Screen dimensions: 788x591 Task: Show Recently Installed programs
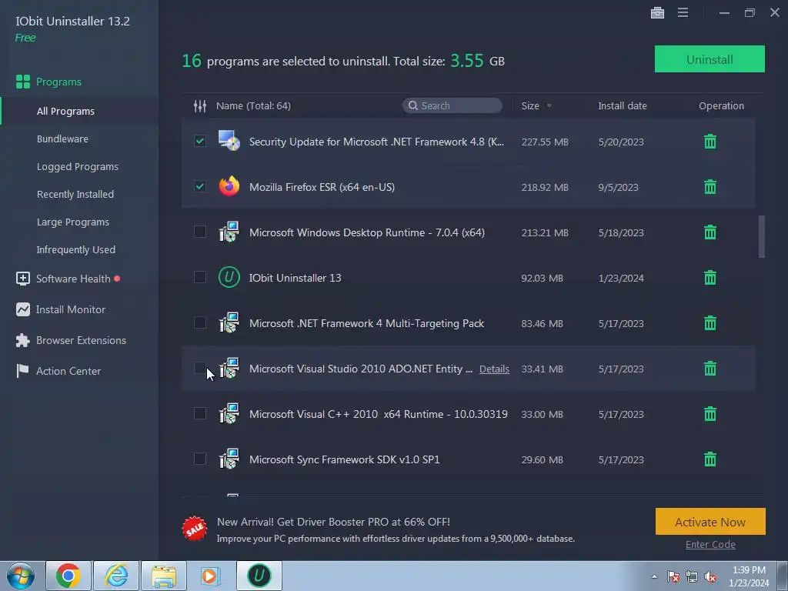click(x=75, y=194)
